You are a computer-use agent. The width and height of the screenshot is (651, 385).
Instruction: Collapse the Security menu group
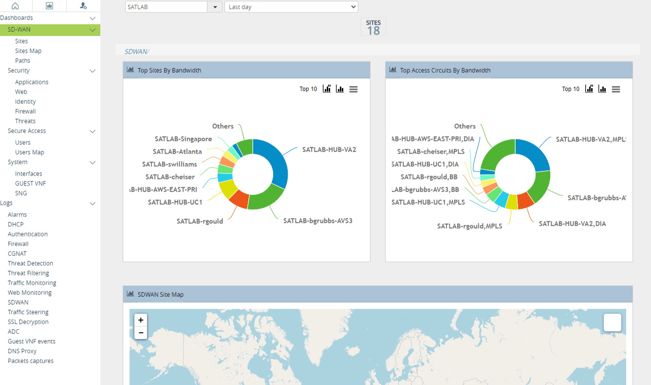click(93, 71)
